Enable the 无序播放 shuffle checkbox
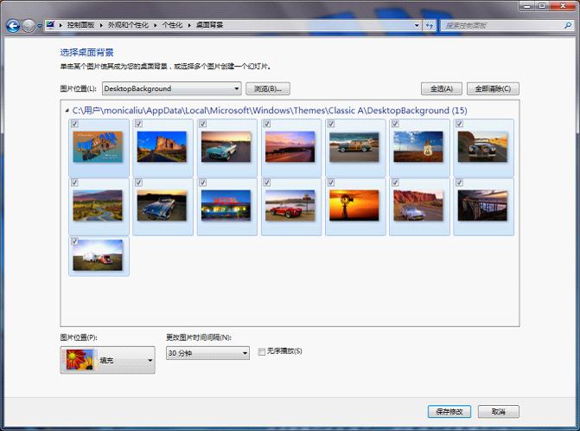 coord(262,351)
